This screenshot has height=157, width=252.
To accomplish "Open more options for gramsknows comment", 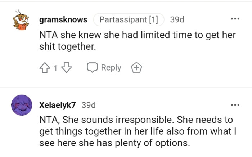I will pos(235,19).
